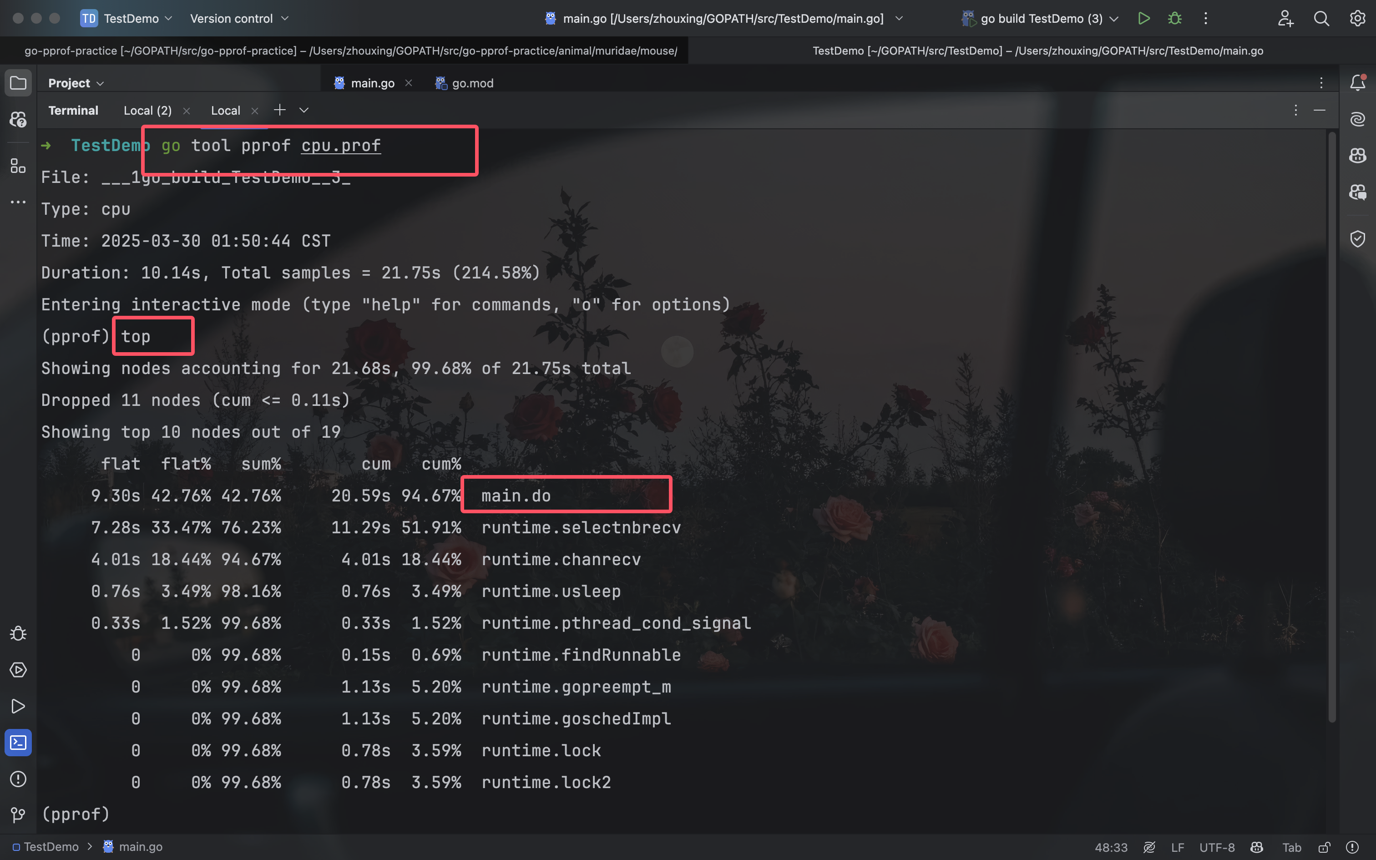Open the Services tool window
The image size is (1376, 860).
pyautogui.click(x=18, y=669)
